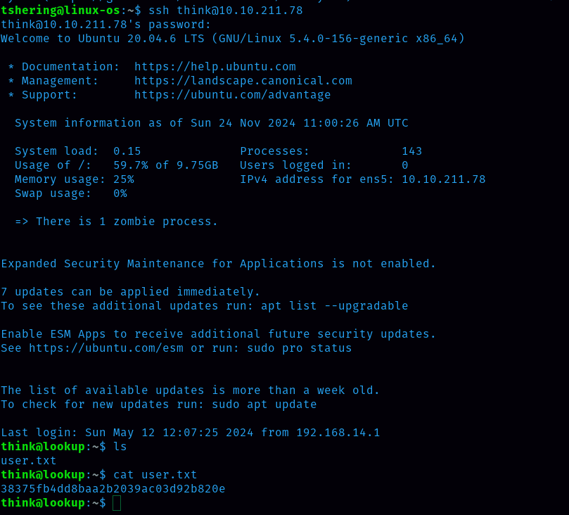Click the tshering@linux-os prompt at top
Image resolution: width=569 pixels, height=515 pixels.
tap(60, 11)
